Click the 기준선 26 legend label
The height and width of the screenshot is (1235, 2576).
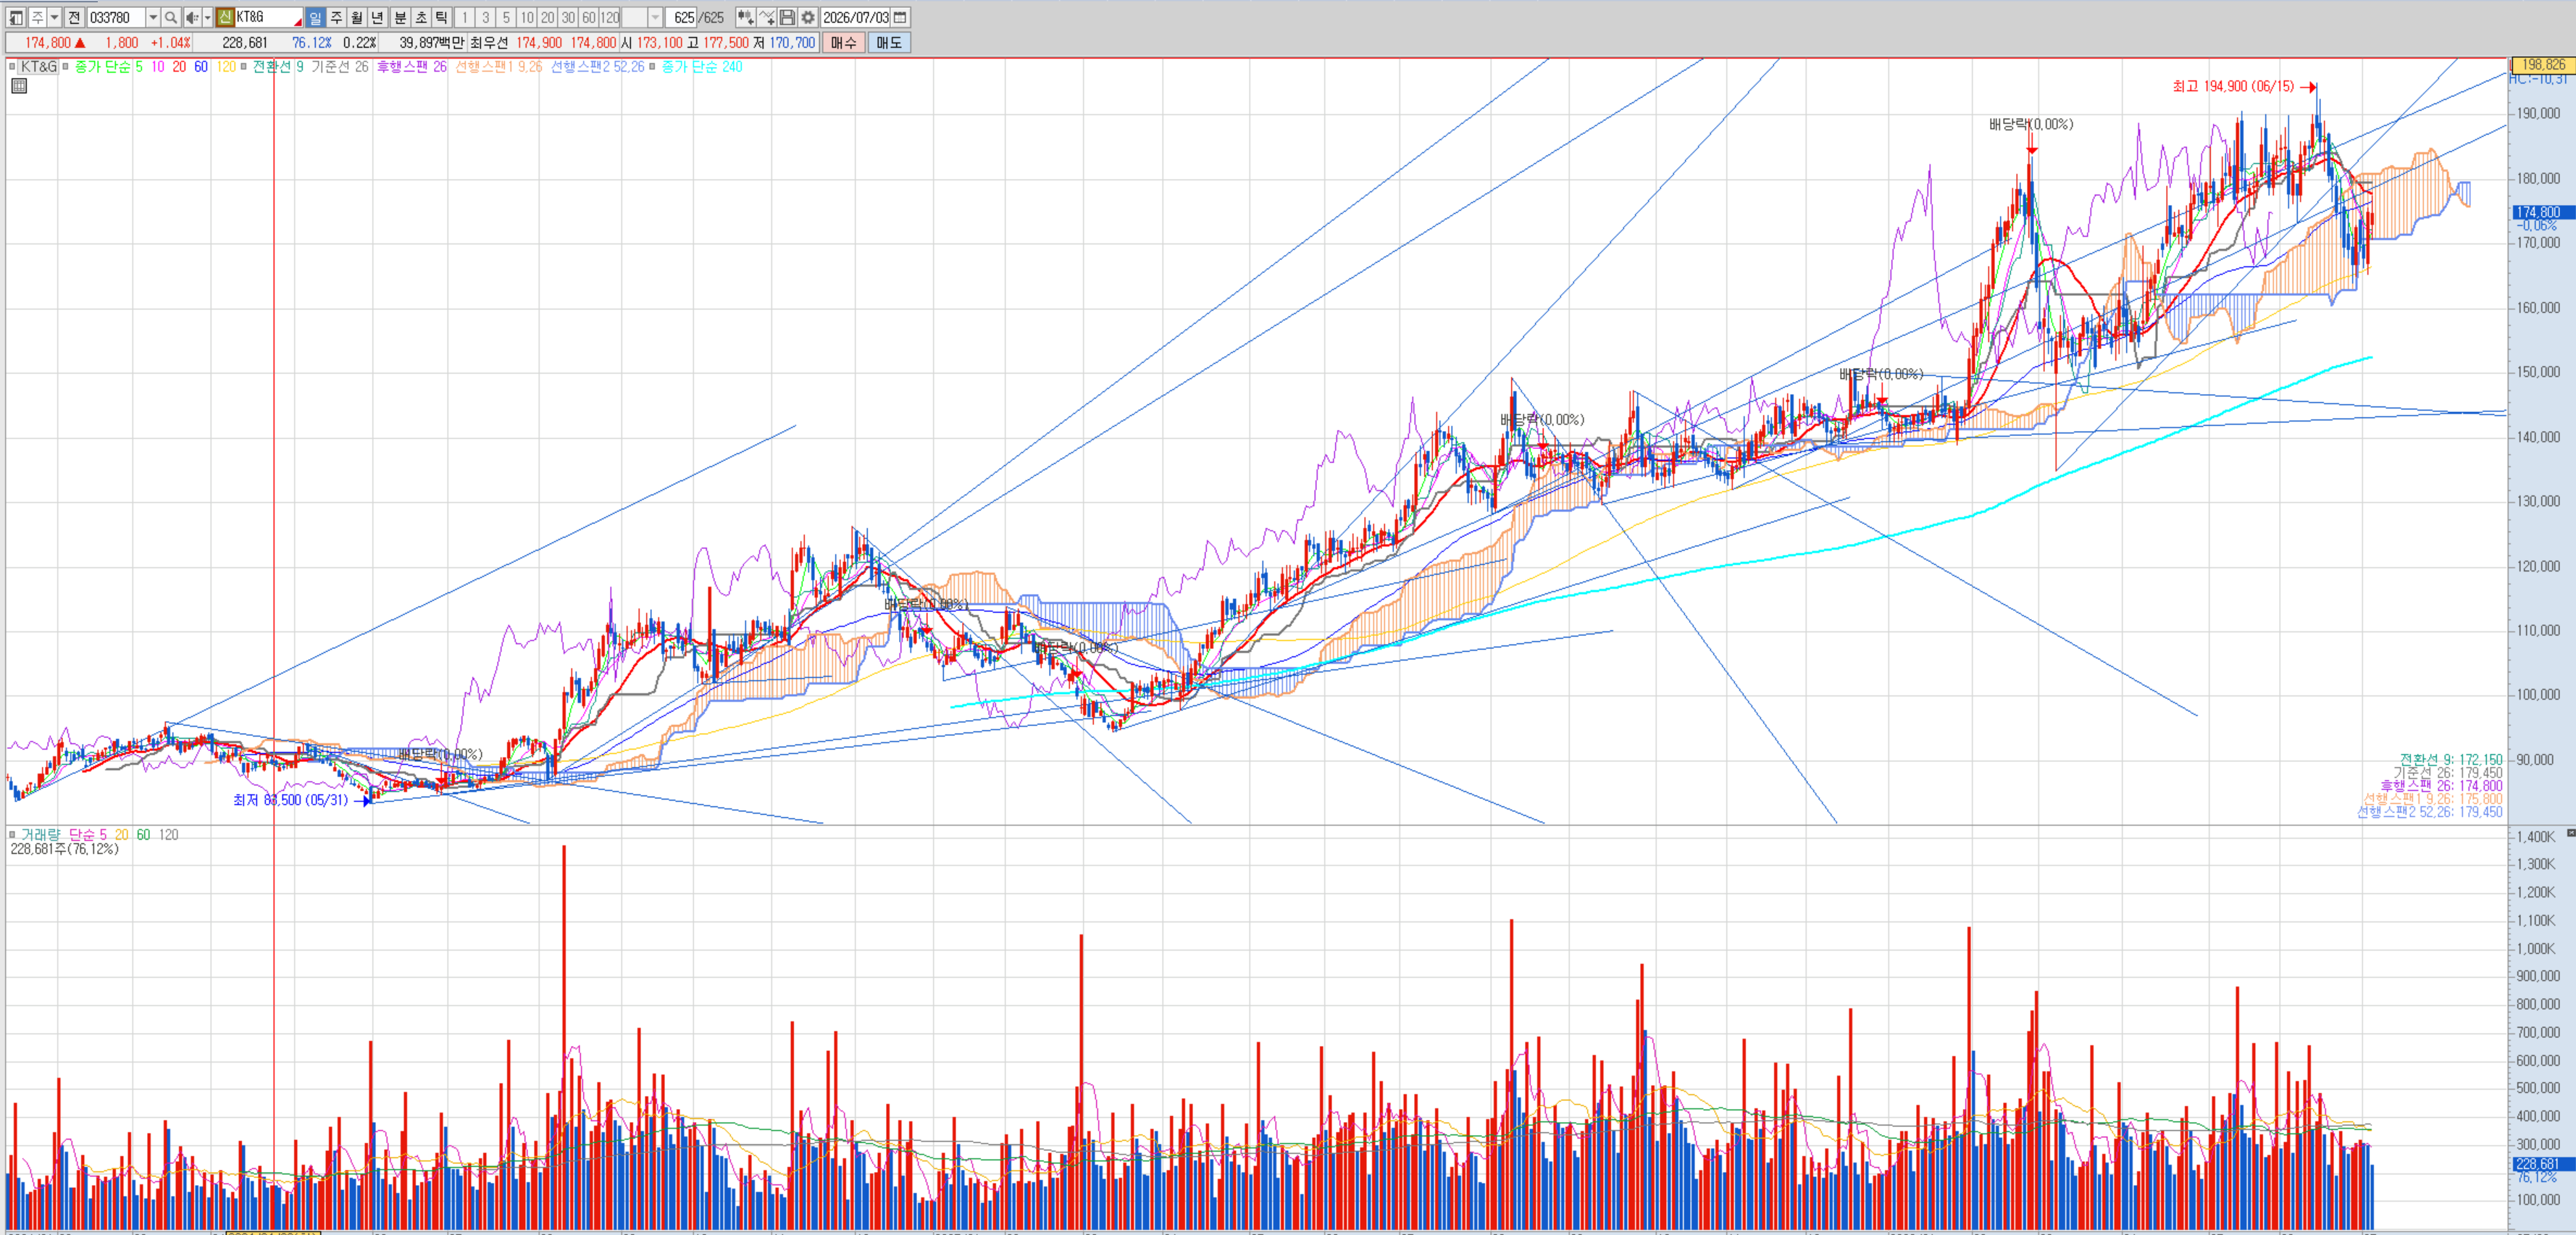pos(340,67)
